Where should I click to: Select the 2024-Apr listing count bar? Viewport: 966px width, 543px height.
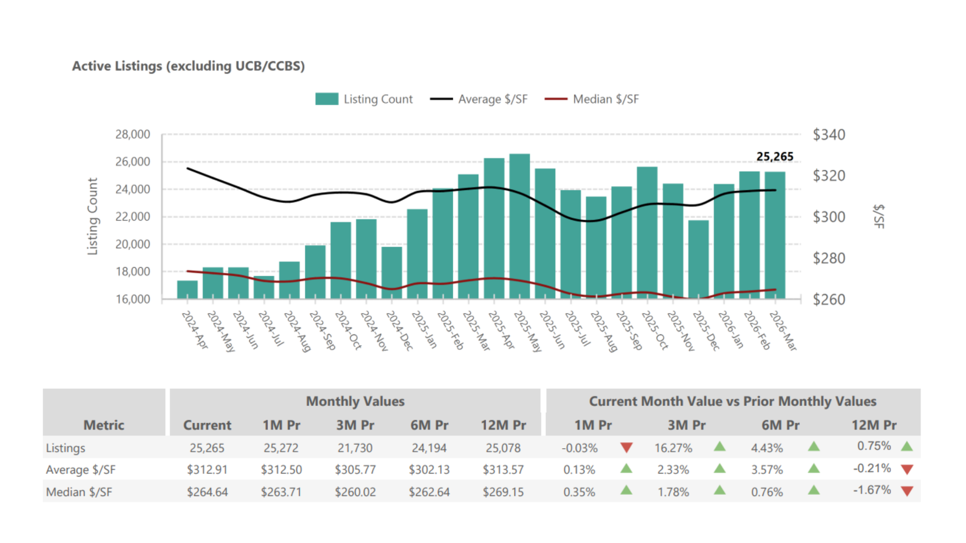click(x=187, y=290)
